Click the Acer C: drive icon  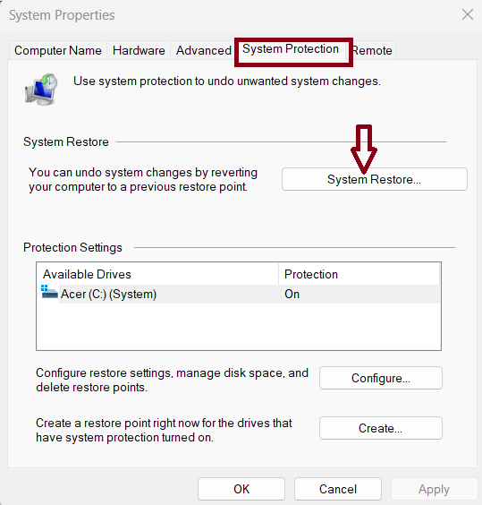[x=49, y=292]
